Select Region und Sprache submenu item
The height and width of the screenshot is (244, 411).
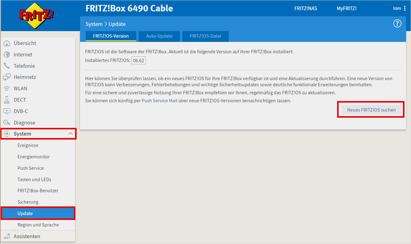click(x=38, y=225)
